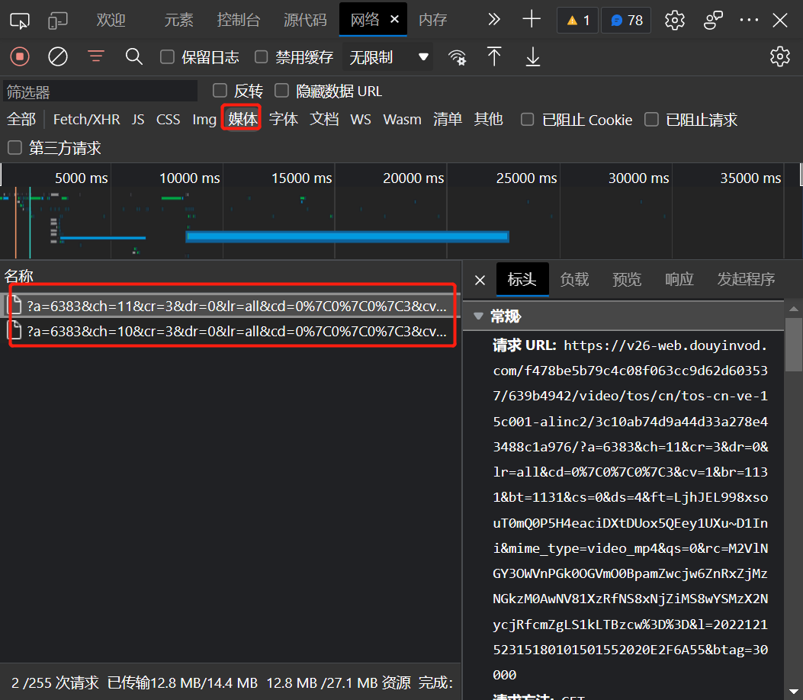Enable the 保留日志 checkbox
This screenshot has height=700, width=803.
coord(167,57)
